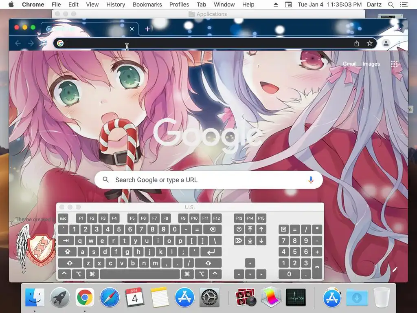The width and height of the screenshot is (417, 313).
Task: Open Notes from the Dock
Action: [x=159, y=297]
